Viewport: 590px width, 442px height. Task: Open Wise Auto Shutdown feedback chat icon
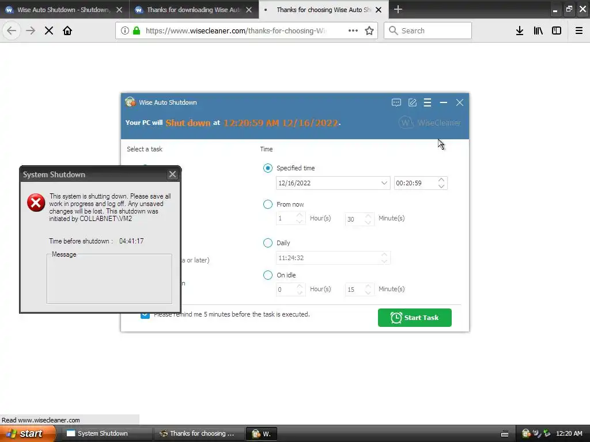click(x=396, y=102)
